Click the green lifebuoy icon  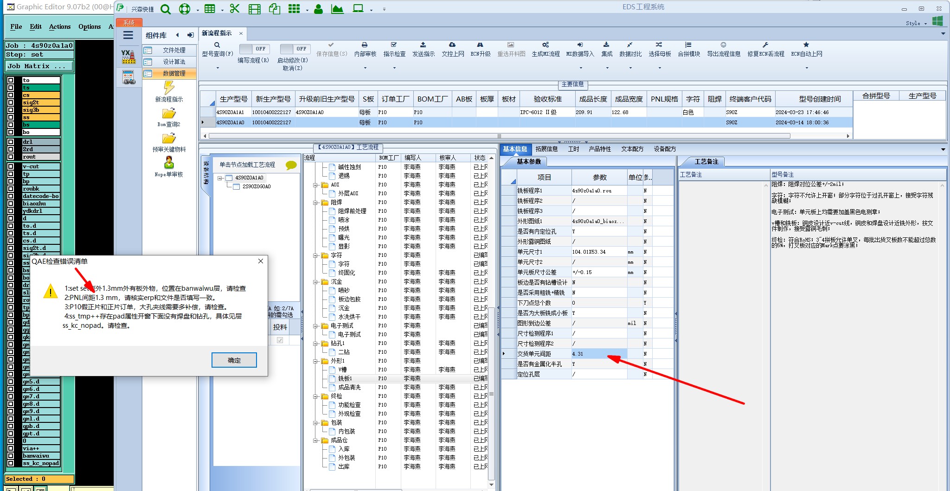(185, 9)
